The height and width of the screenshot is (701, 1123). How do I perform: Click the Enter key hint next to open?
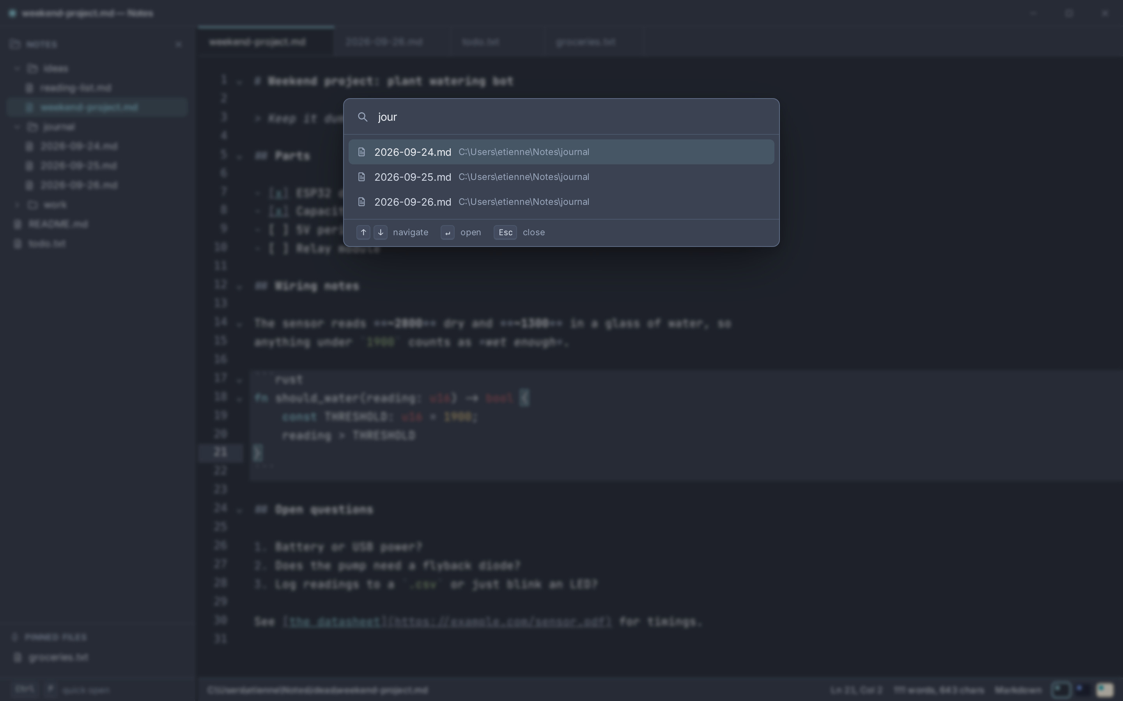(447, 232)
